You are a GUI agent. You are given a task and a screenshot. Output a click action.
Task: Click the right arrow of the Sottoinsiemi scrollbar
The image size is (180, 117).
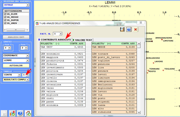coord(27,30)
